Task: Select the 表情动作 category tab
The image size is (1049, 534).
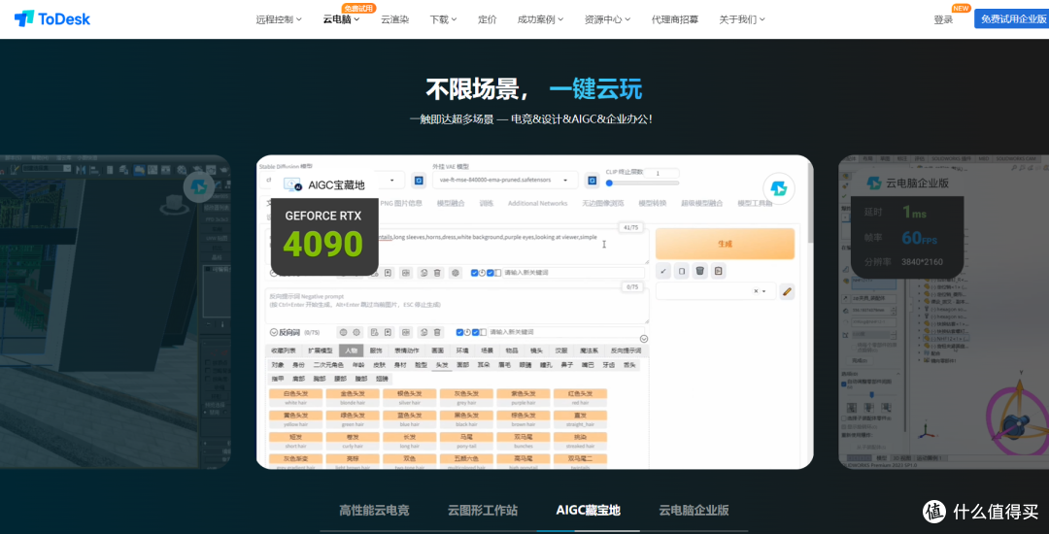Action: [x=407, y=350]
